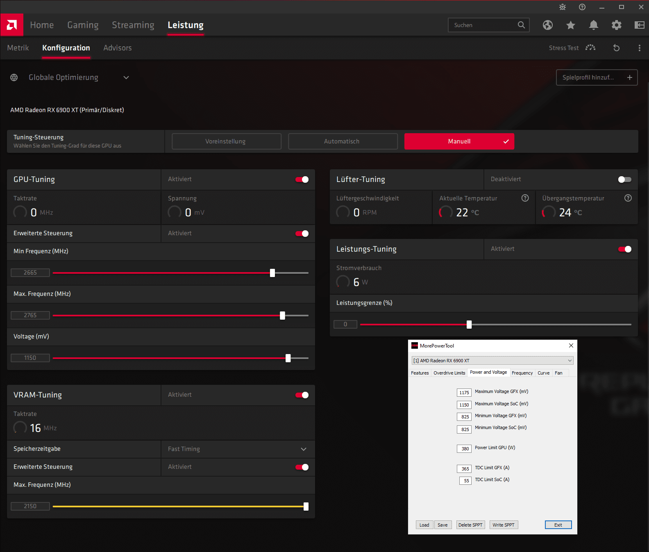Open the Metrik sub-tab

[x=18, y=48]
